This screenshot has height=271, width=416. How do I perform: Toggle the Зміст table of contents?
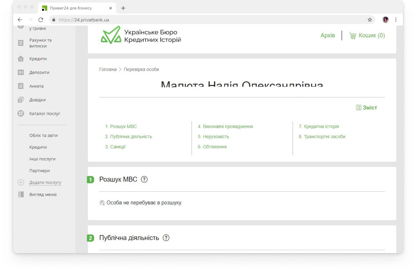tap(367, 108)
